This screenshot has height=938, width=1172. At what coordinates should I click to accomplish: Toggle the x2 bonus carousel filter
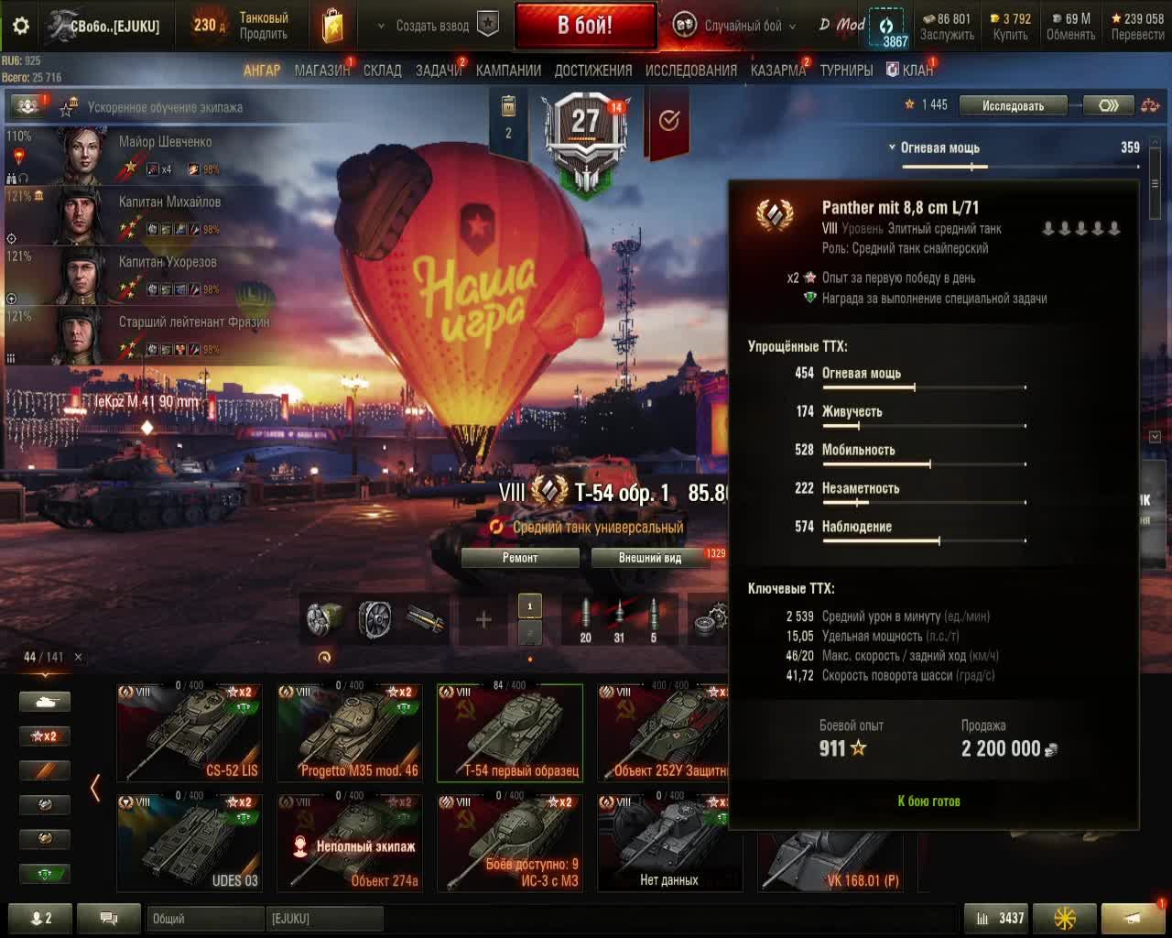click(45, 736)
